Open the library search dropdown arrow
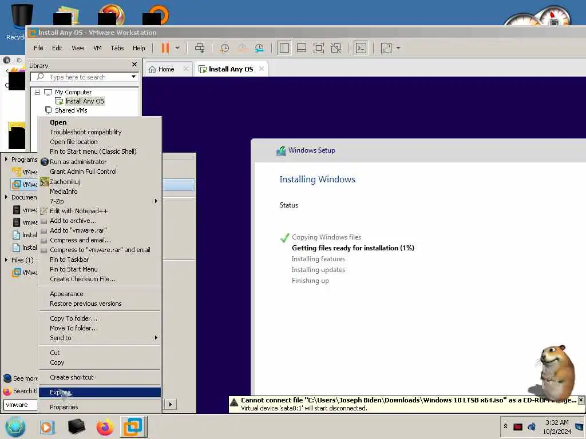 133,77
